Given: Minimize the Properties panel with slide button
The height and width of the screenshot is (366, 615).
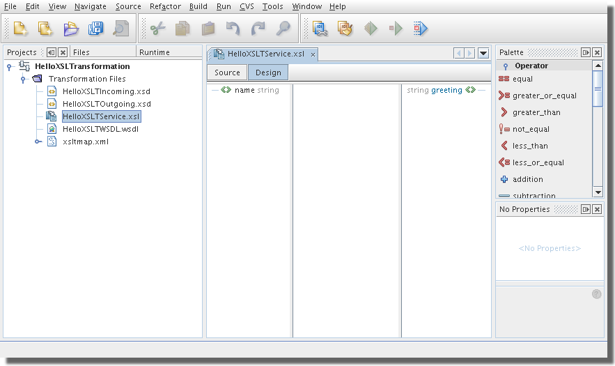Looking at the screenshot, I should [586, 209].
